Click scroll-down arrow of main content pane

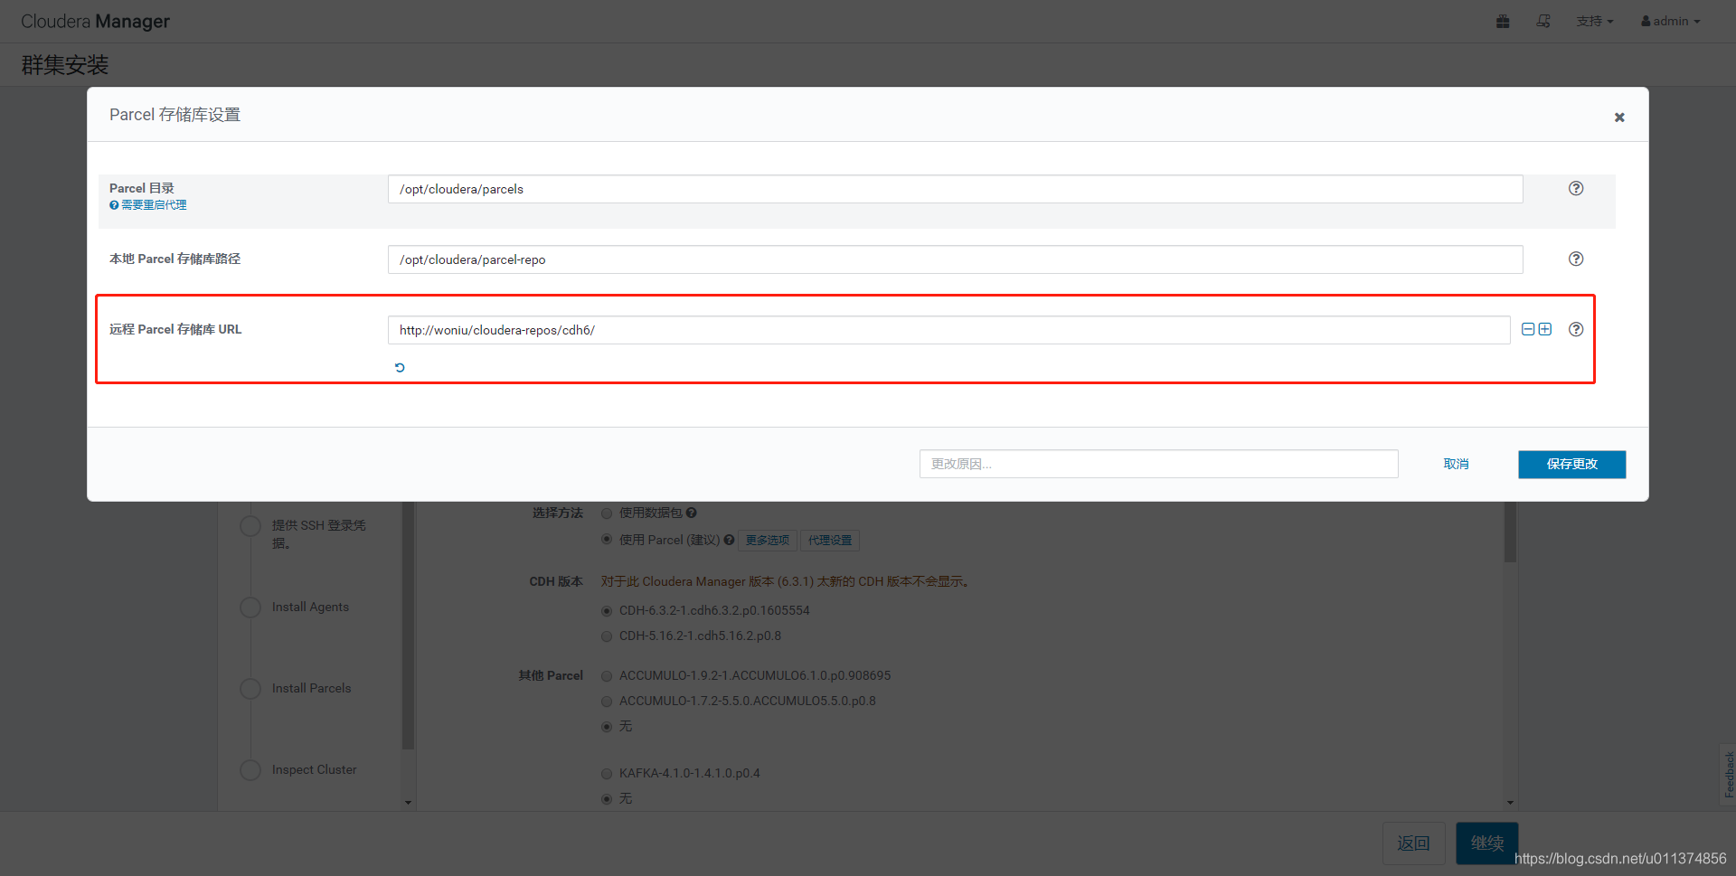1510,802
